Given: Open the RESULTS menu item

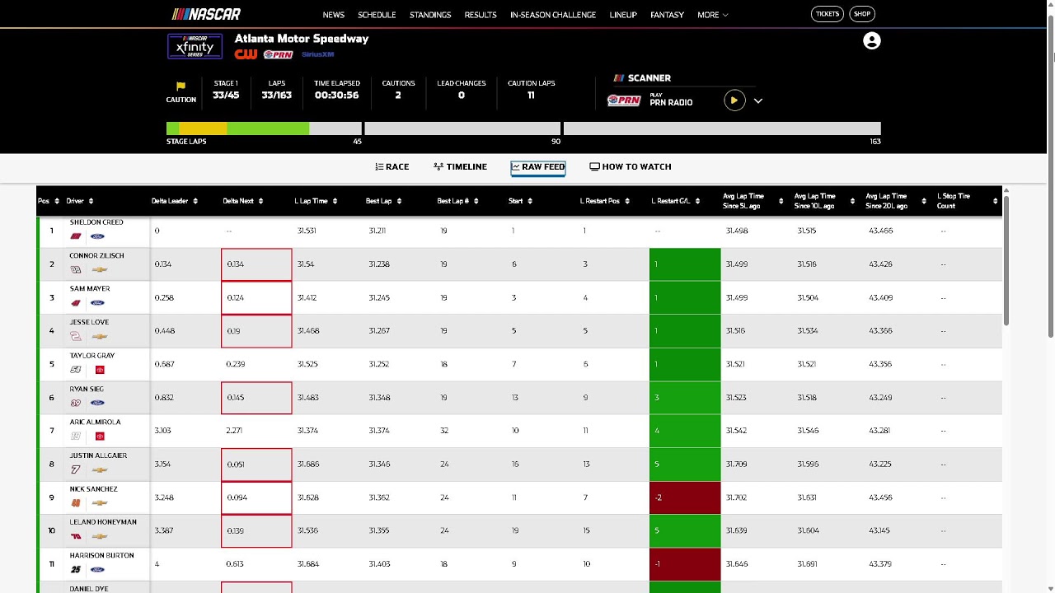Looking at the screenshot, I should click(x=481, y=15).
